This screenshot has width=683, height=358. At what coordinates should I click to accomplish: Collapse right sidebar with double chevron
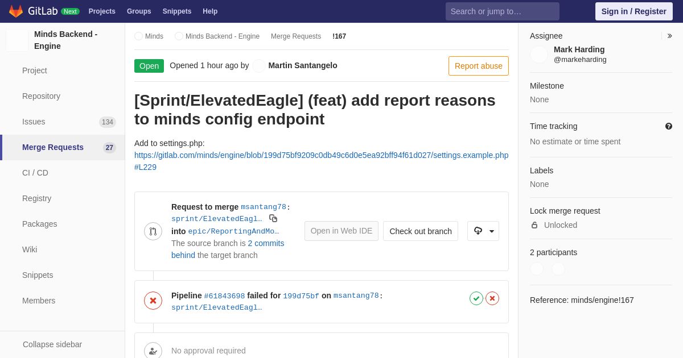tap(669, 36)
